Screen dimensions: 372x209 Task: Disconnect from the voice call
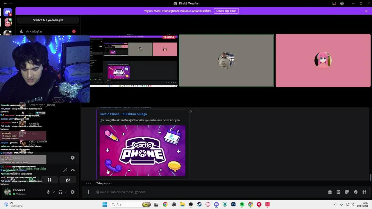(x=73, y=170)
